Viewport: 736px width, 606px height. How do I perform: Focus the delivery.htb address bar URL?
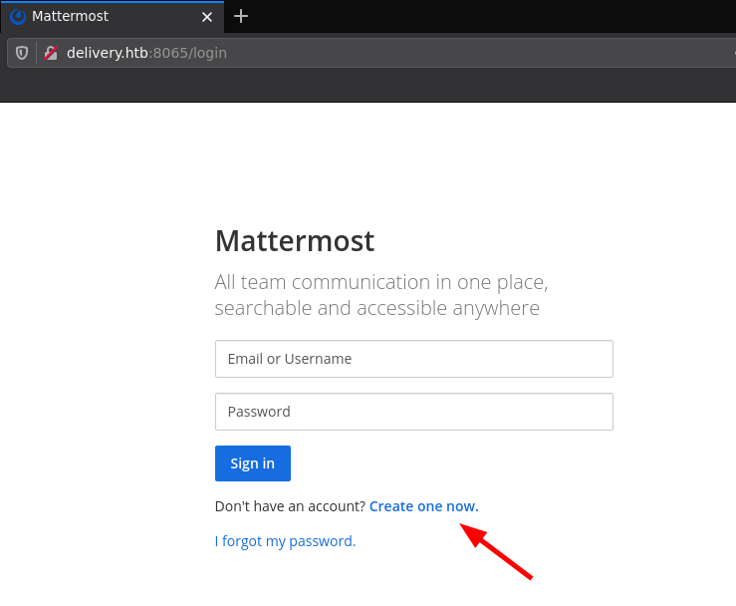click(146, 53)
